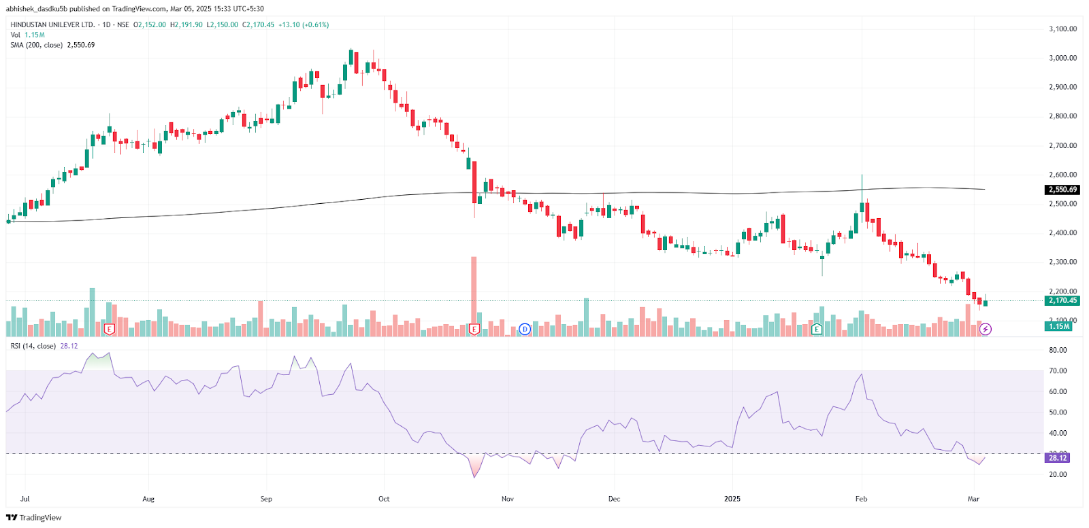
Task: Click the 2,900.00 price axis label
Action: pyautogui.click(x=1062, y=87)
